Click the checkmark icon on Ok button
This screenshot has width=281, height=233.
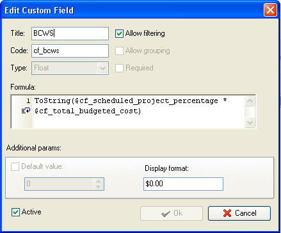tap(166, 214)
